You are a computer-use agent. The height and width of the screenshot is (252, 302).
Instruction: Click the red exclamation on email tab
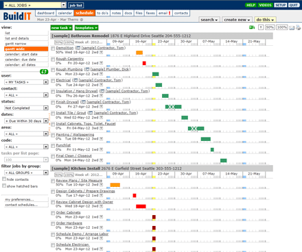170,13
